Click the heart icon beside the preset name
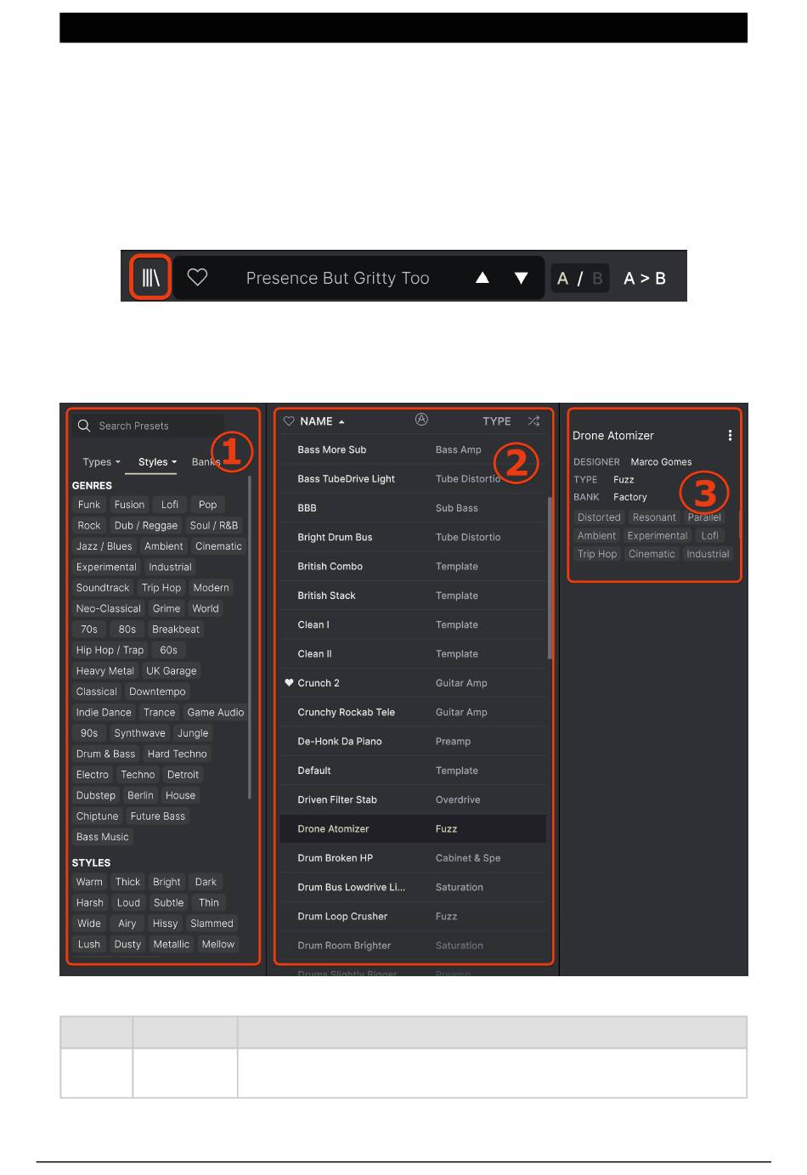This screenshot has width=807, height=1175. [197, 277]
